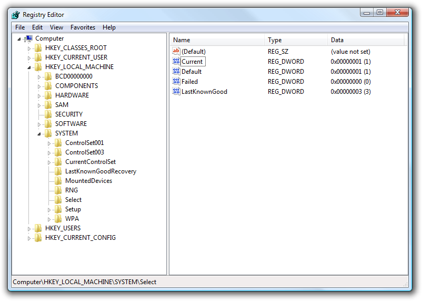Collapse the HKEY_LOCAL_MACHINE tree node
The height and width of the screenshot is (301, 422).
(x=29, y=67)
